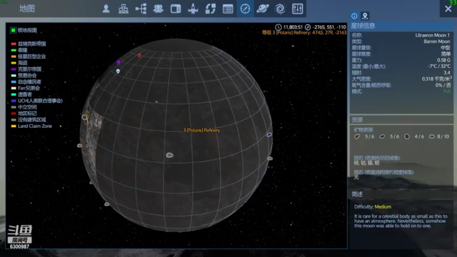Select the grey deposit marker below purple one
Image resolution: width=457 pixels, height=257 pixels.
tap(270, 158)
